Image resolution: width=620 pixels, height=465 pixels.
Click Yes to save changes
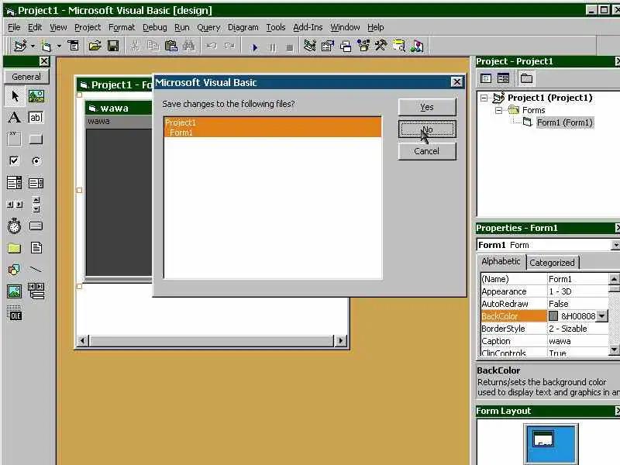click(x=427, y=107)
